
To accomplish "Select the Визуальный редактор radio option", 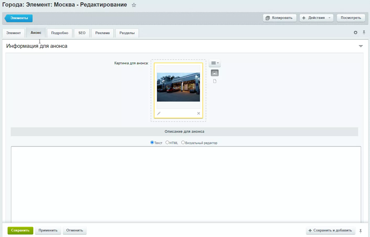I will [183, 143].
